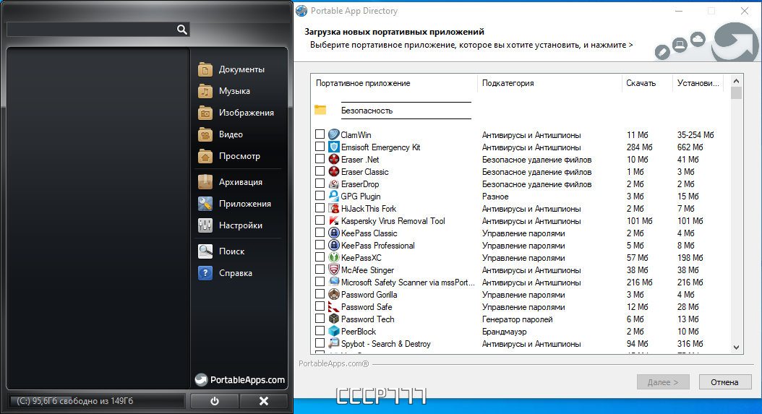Click the Поиск magnifier icon in menu
This screenshot has width=762, height=414.
tap(205, 251)
